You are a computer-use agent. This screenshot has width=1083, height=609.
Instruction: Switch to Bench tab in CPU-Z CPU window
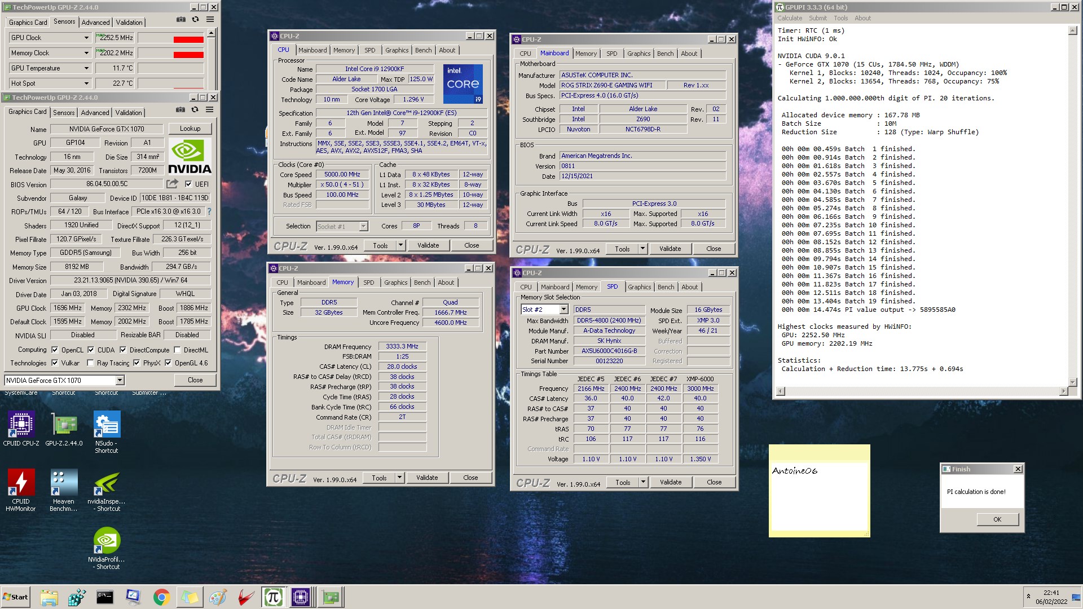pyautogui.click(x=423, y=50)
